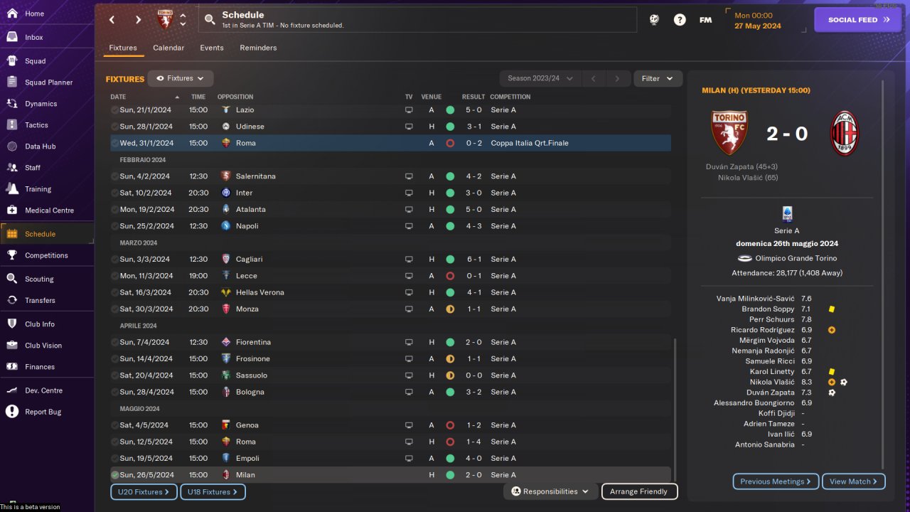Open the FM menu icon
Screen dimensions: 910x512
click(705, 20)
